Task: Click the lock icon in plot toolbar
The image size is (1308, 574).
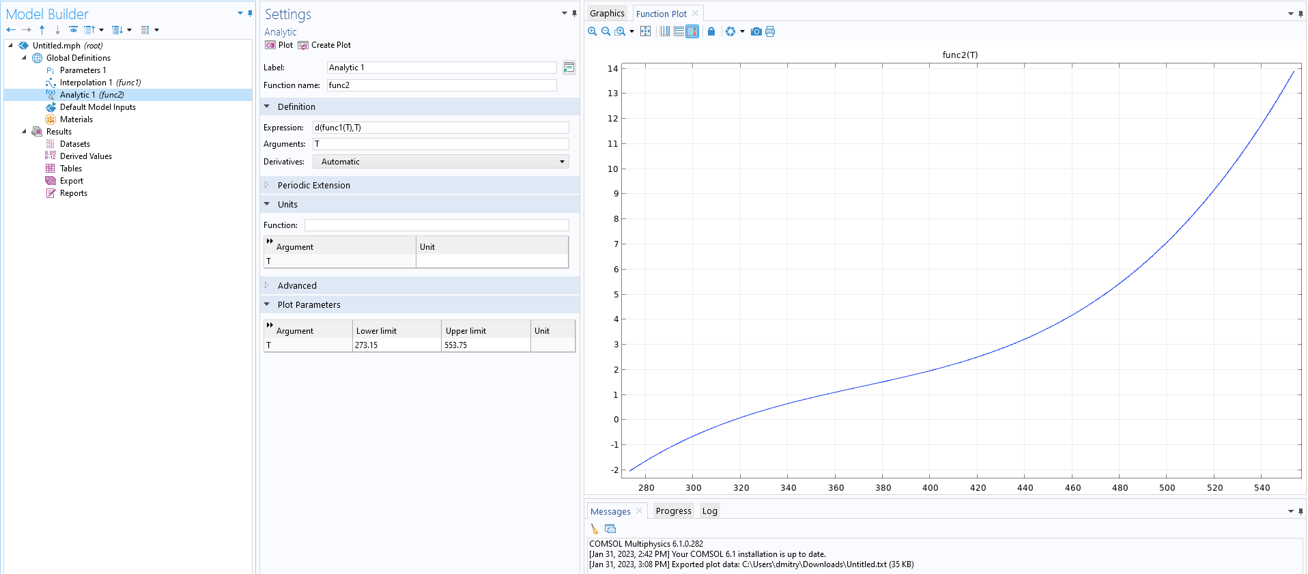Action: pos(711,31)
